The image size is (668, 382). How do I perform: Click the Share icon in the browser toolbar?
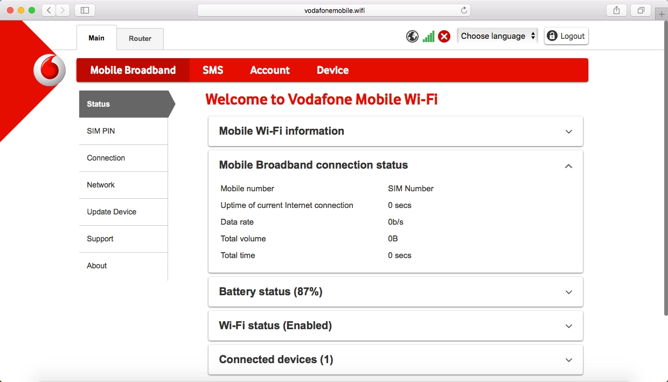(616, 9)
